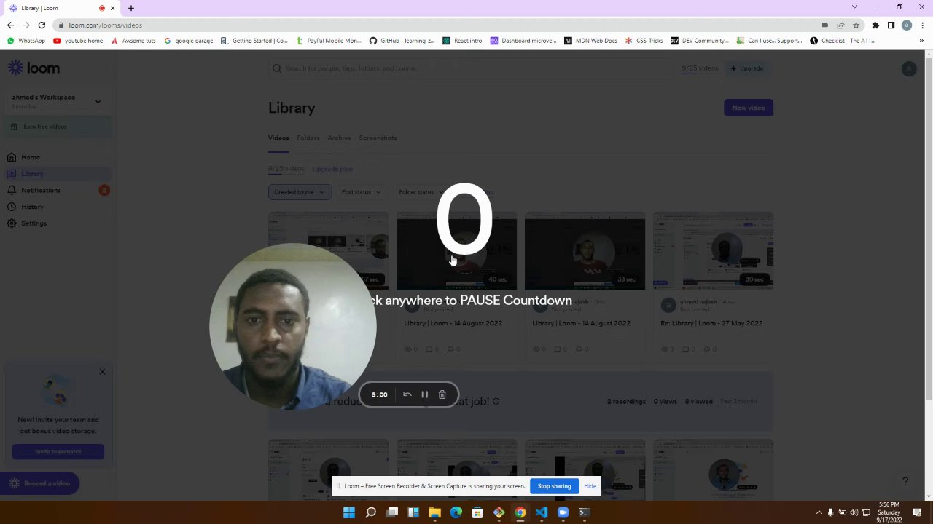Open Terminal from taskbar
The height and width of the screenshot is (524, 933).
pos(584,512)
